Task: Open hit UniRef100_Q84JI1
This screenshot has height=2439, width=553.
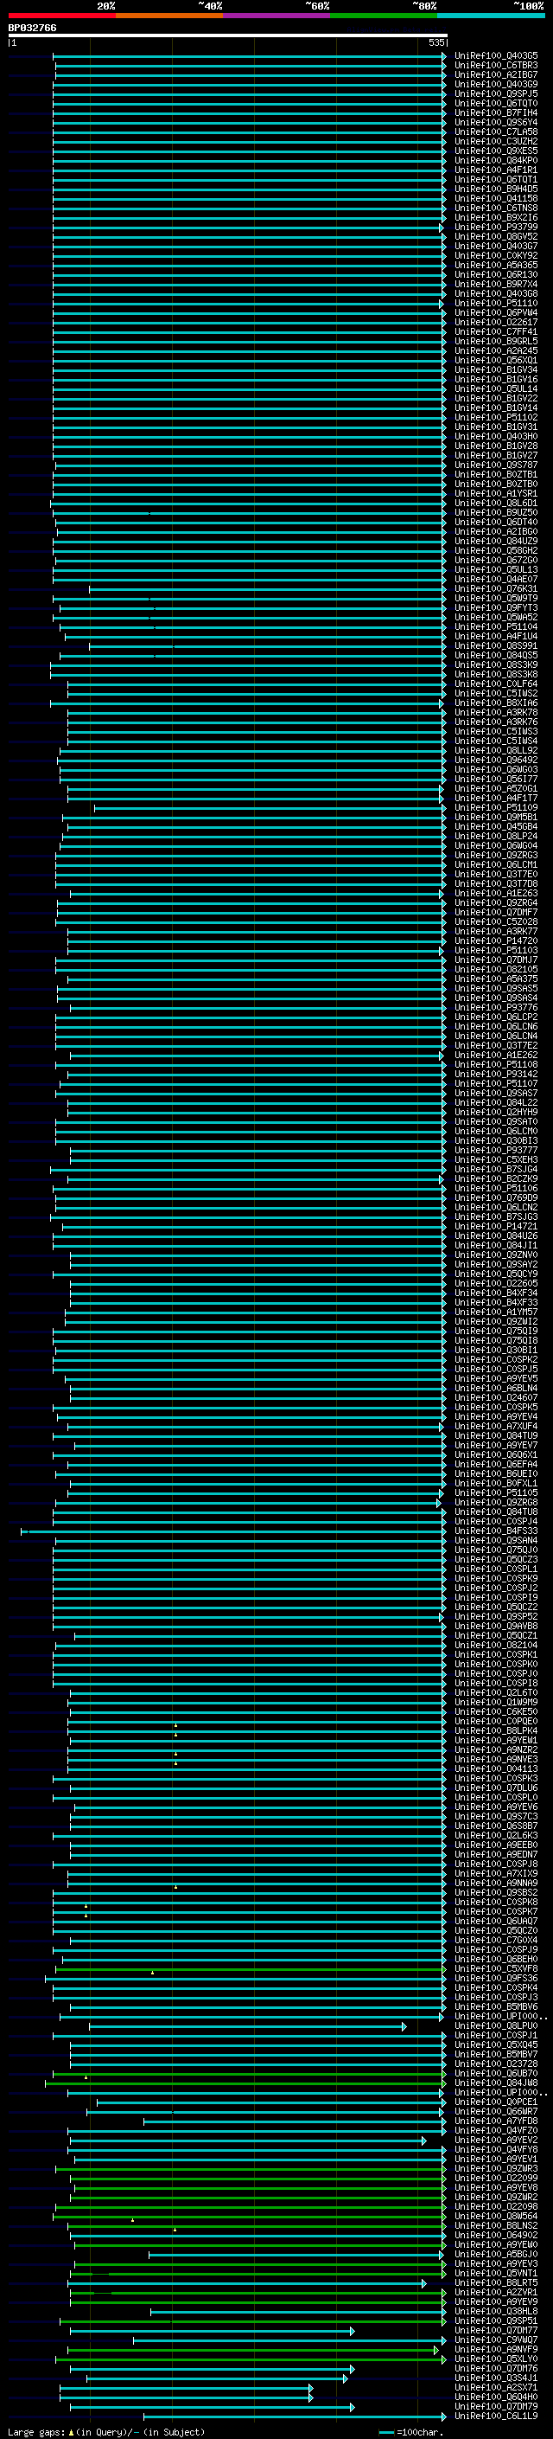Action: tap(495, 1246)
